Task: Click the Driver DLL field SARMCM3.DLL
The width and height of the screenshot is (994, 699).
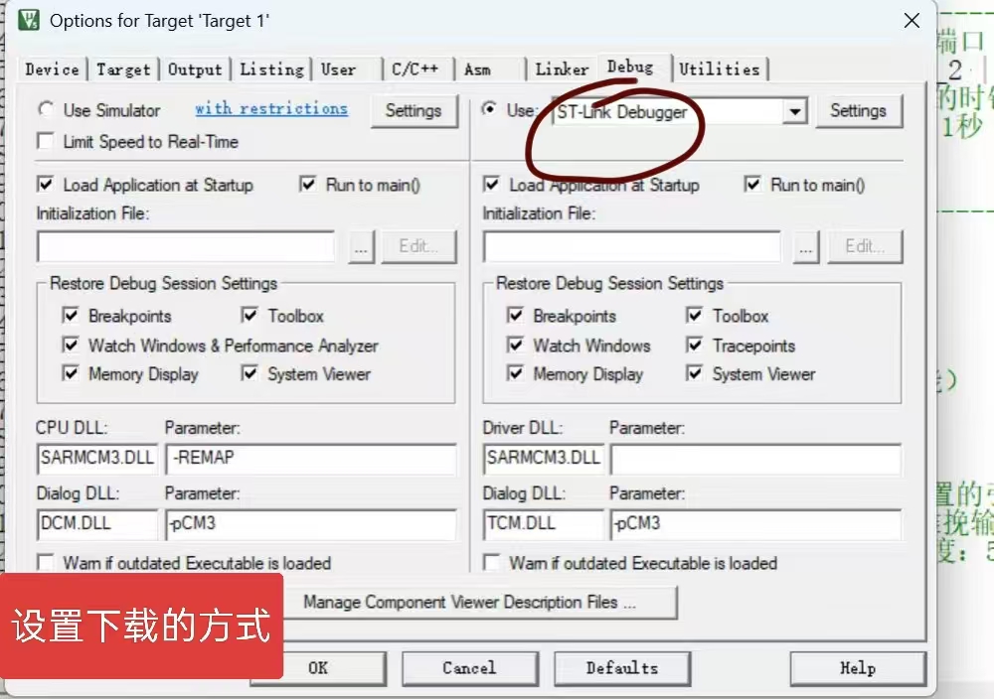Action: click(544, 459)
